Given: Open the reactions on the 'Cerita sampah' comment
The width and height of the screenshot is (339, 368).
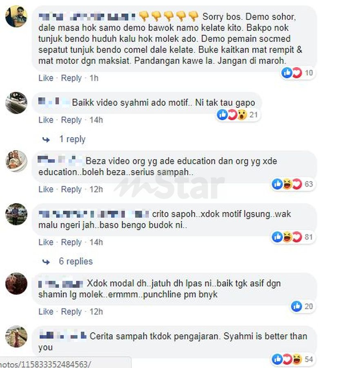Looking at the screenshot, I should click(x=293, y=359).
